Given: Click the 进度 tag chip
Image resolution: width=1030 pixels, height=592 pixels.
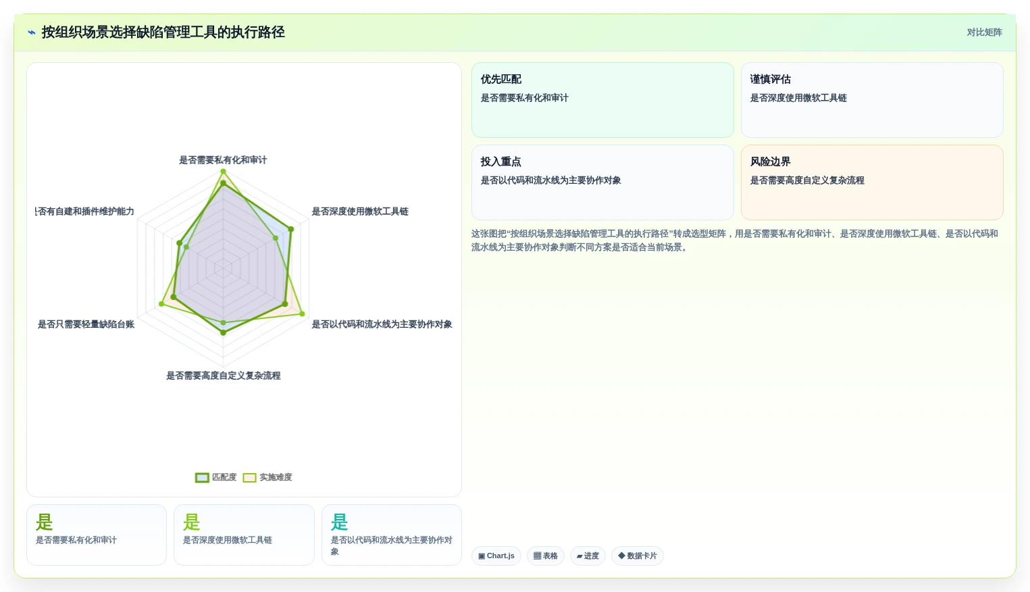Looking at the screenshot, I should tap(588, 556).
